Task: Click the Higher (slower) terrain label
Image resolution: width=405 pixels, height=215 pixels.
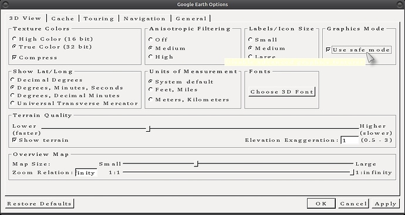Action: point(376,129)
